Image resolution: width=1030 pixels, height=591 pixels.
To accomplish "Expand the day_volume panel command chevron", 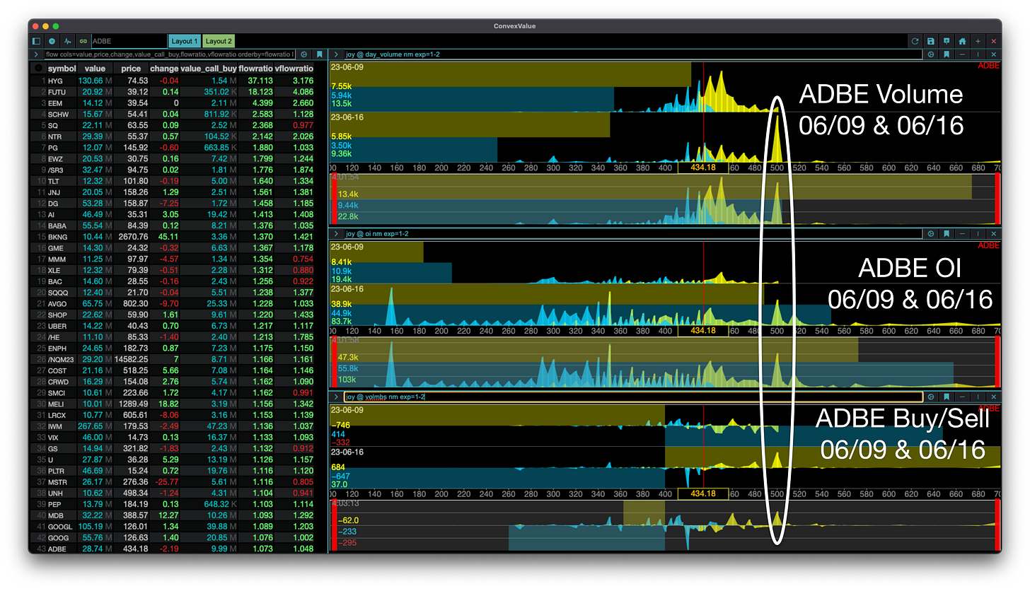I will tap(337, 54).
